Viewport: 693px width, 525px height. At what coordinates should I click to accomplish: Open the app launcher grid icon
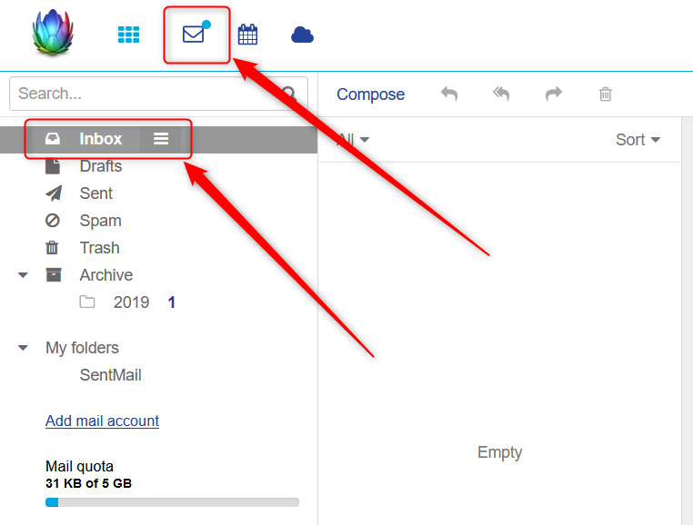tap(129, 35)
